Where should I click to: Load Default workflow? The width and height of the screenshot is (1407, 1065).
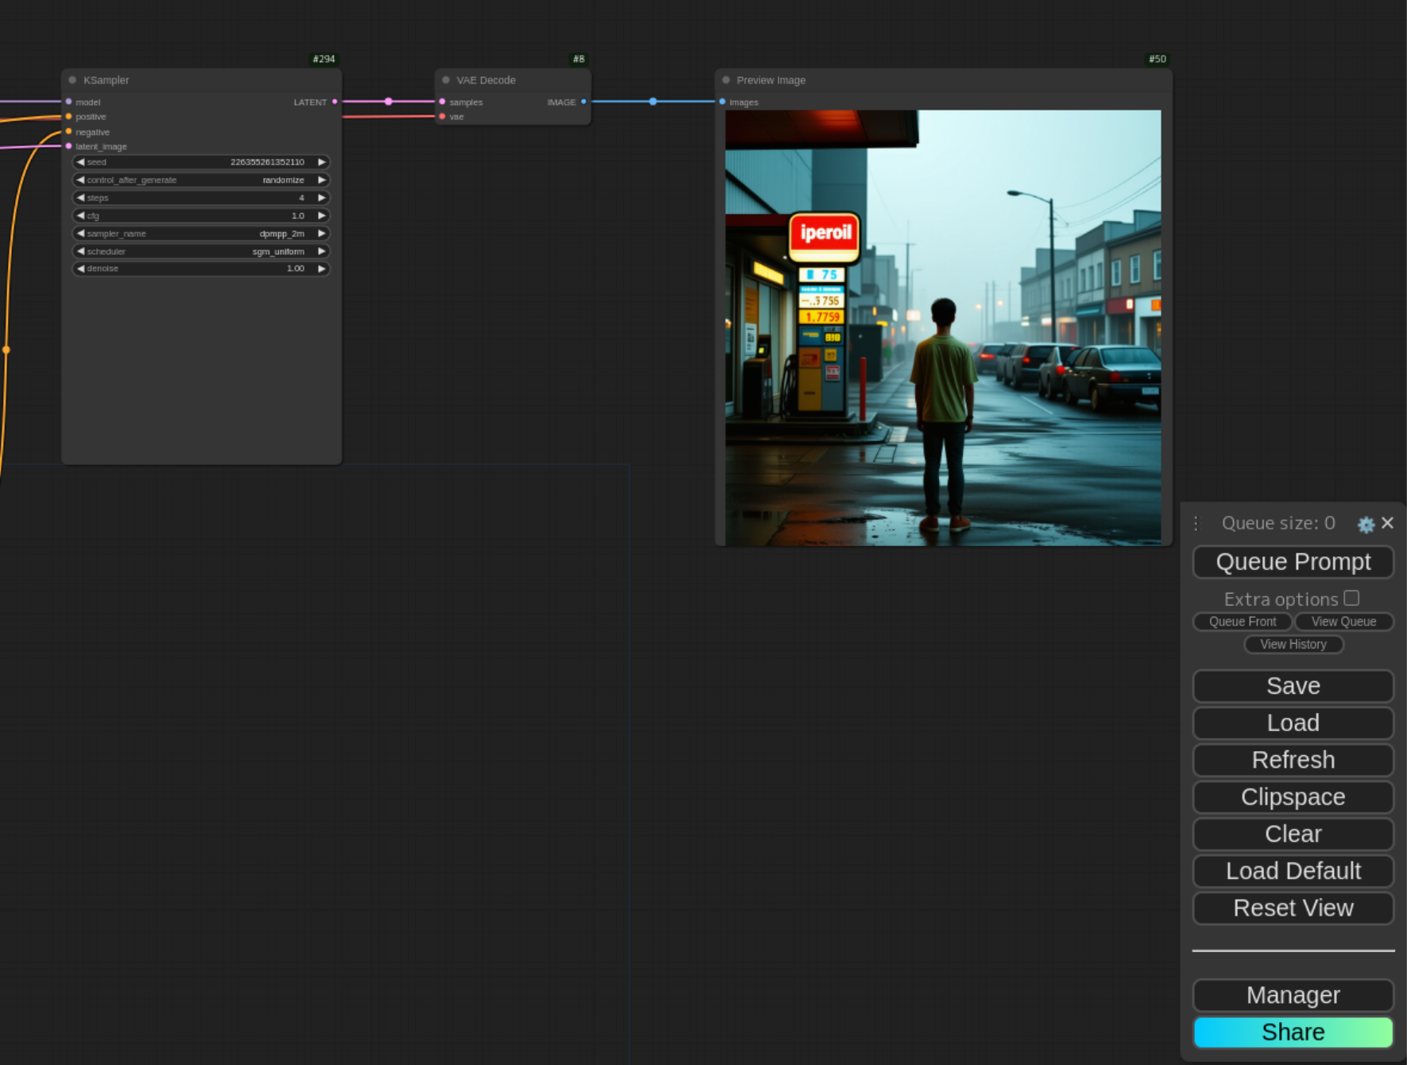1293,871
